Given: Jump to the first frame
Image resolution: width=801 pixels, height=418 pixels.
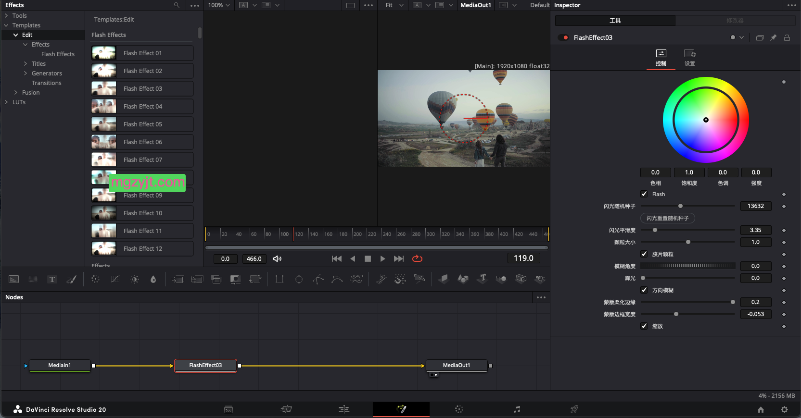Looking at the screenshot, I should pos(337,258).
